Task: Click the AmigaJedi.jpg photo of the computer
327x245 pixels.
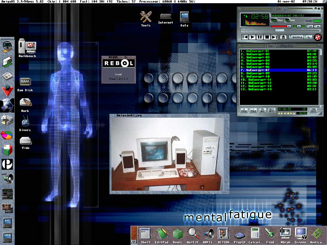Action: click(x=167, y=154)
